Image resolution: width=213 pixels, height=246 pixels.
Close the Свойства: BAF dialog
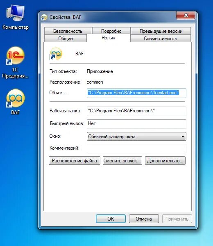186,16
